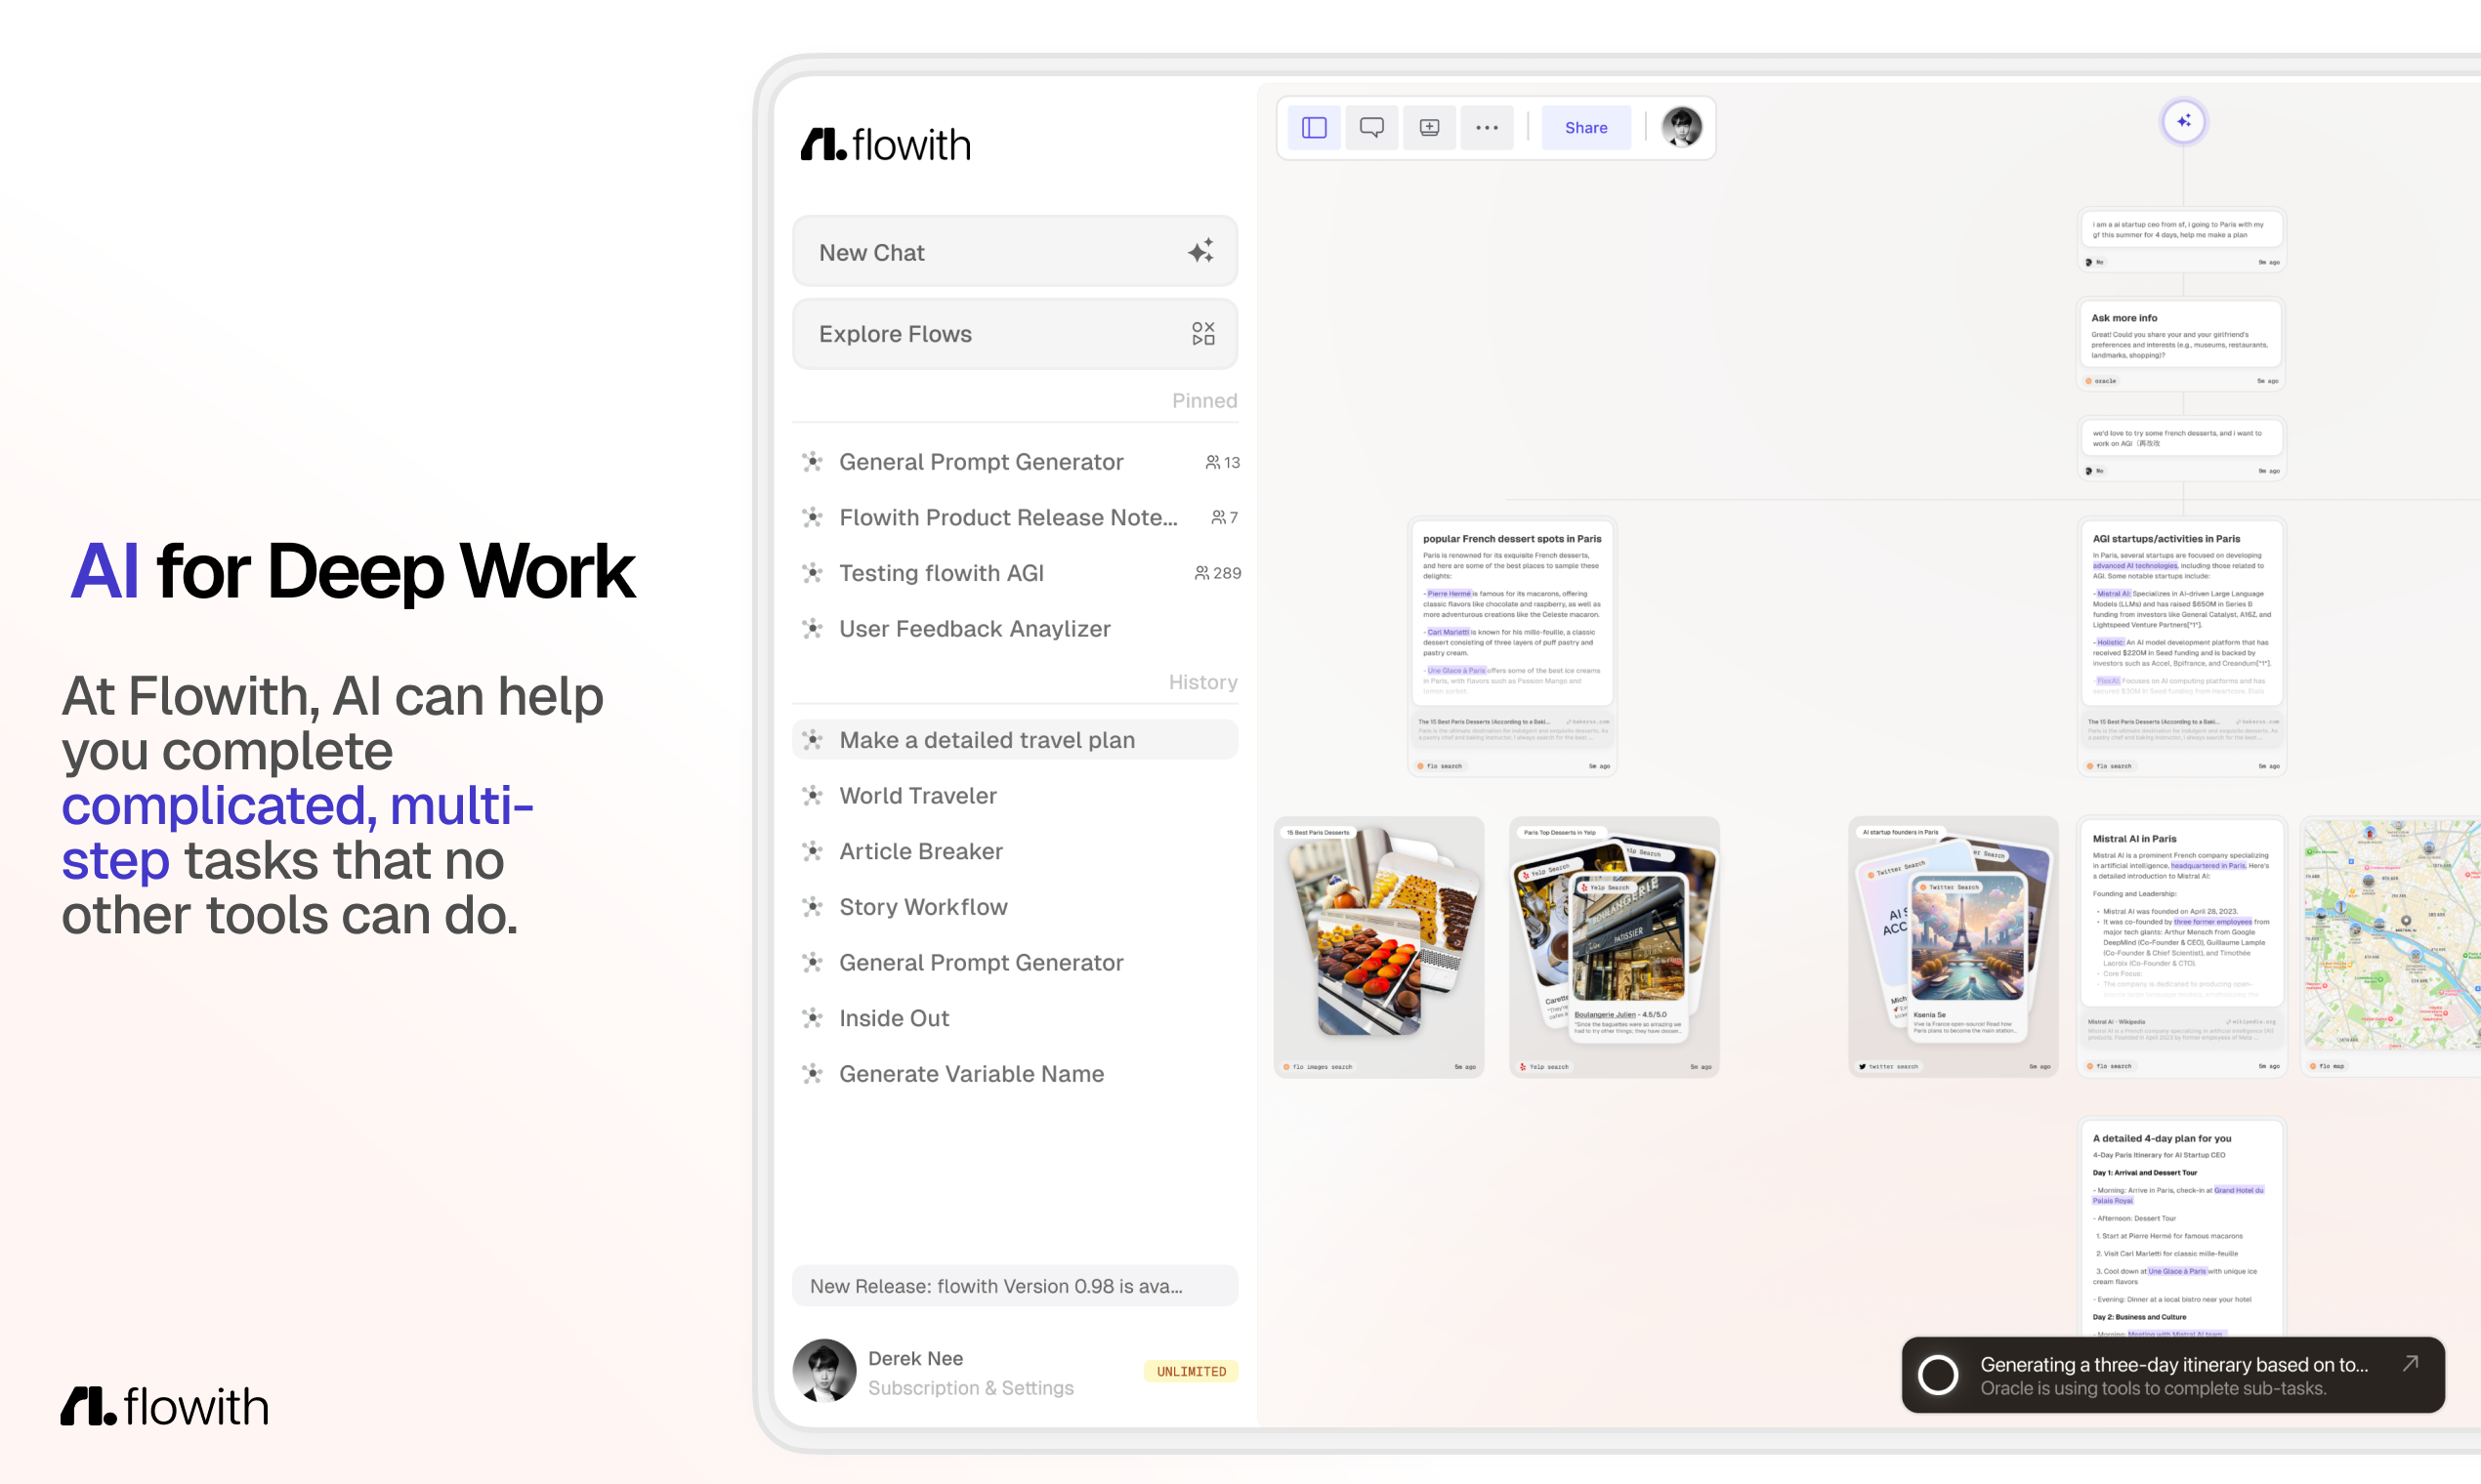Toggle the sidebar panel icon
The height and width of the screenshot is (1484, 2481).
[x=1314, y=128]
